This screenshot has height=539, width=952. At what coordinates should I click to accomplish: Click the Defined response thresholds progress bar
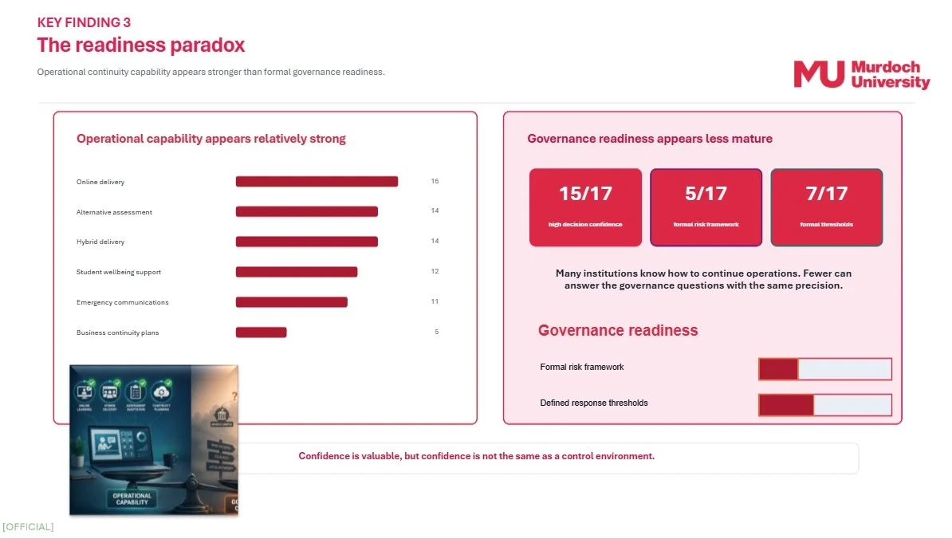coord(825,405)
